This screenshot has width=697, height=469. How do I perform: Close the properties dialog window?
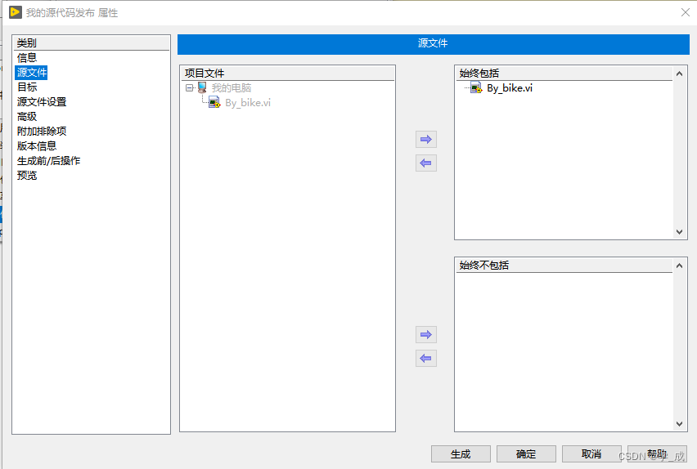click(x=686, y=12)
